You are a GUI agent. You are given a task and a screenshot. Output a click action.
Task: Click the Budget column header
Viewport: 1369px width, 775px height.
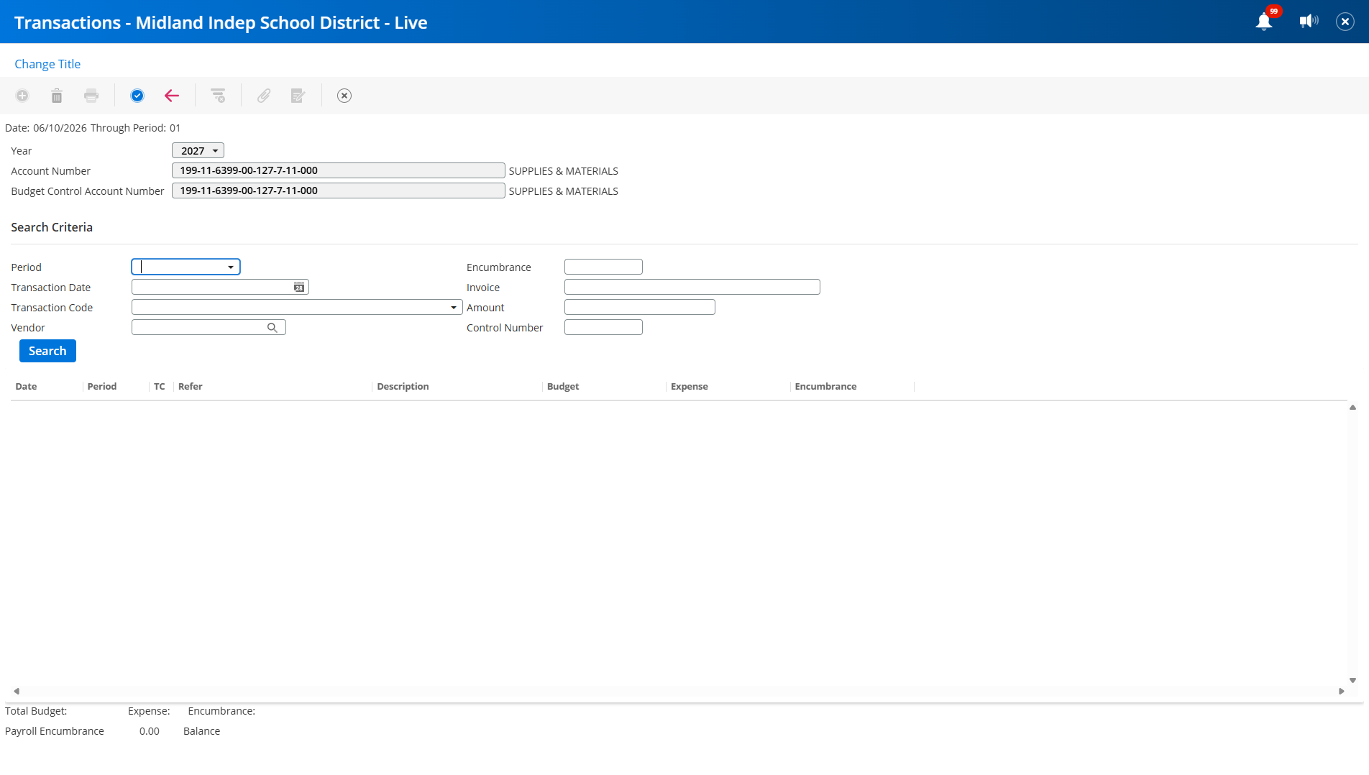pos(563,387)
